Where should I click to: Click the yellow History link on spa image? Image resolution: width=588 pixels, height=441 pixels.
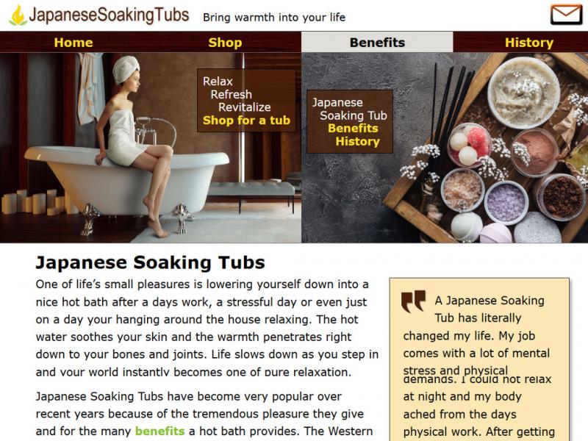point(357,141)
